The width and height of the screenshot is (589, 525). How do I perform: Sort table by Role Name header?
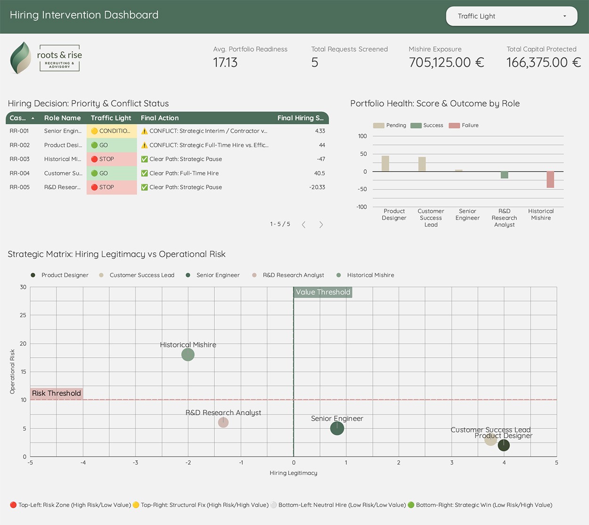(x=62, y=118)
